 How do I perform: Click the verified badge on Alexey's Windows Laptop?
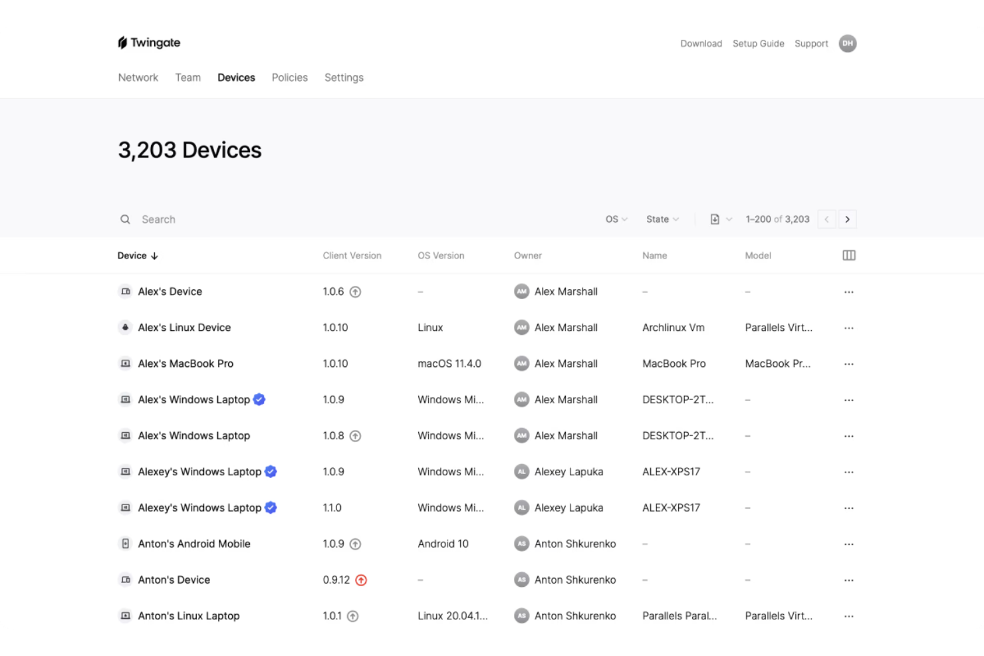[271, 471]
